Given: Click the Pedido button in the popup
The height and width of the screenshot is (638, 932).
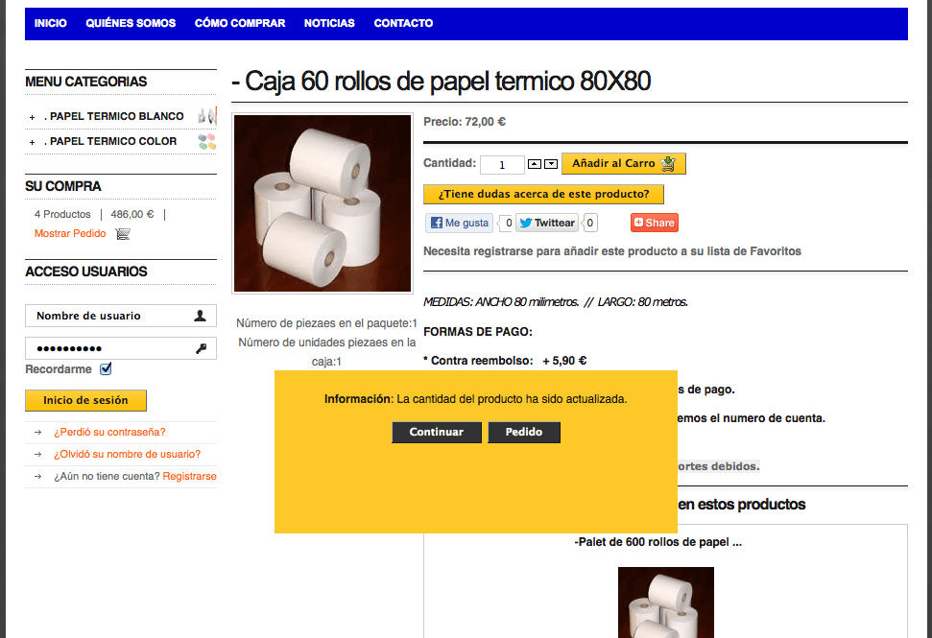Looking at the screenshot, I should coord(524,433).
